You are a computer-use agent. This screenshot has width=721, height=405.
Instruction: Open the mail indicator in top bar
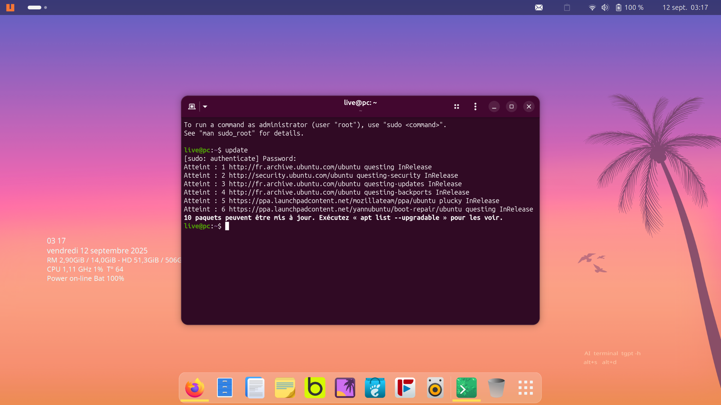click(x=539, y=7)
